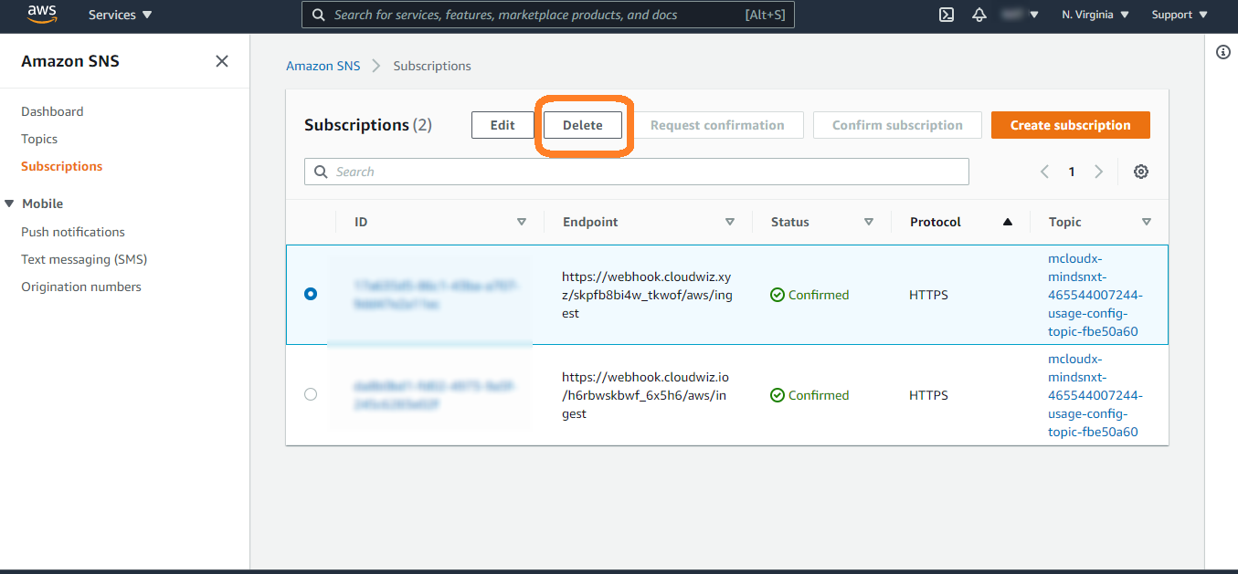Image resolution: width=1238 pixels, height=574 pixels.
Task: Click HTTPS protocol in cloudwiz.io row
Action: pyautogui.click(x=928, y=395)
